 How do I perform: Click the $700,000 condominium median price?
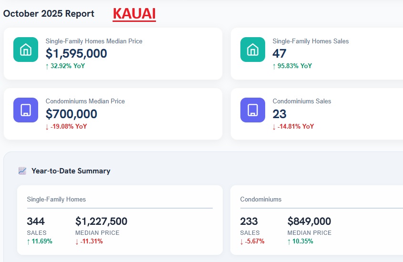click(x=72, y=114)
